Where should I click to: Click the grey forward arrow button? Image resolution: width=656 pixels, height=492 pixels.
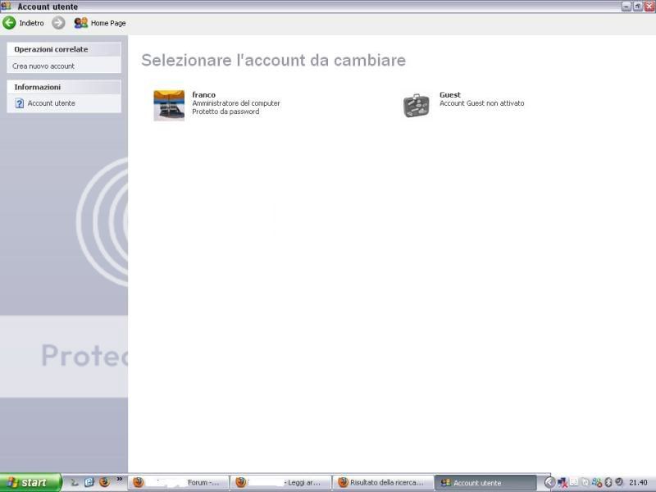[x=58, y=23]
